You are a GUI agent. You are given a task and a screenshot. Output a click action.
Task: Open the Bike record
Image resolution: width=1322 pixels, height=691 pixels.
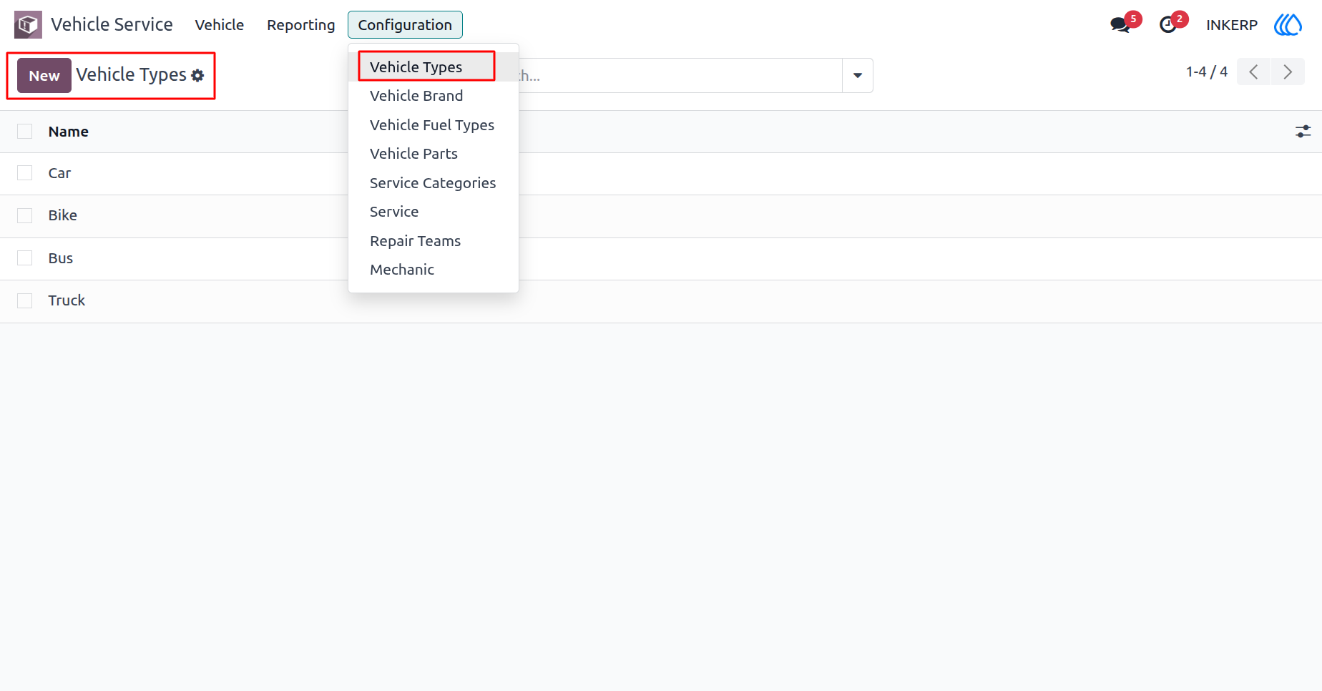pyautogui.click(x=63, y=215)
